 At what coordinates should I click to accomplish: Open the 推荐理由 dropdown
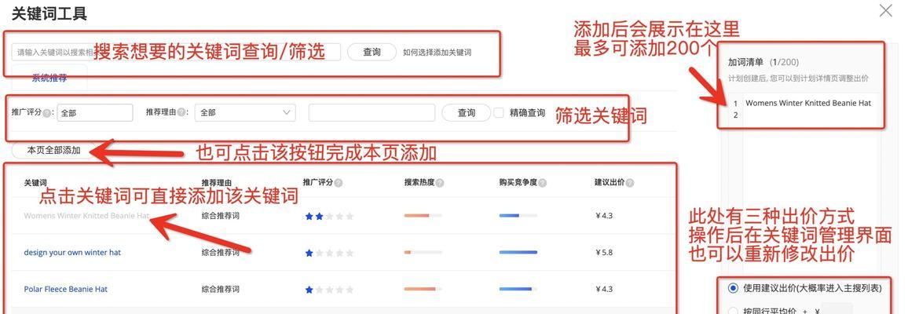[245, 113]
